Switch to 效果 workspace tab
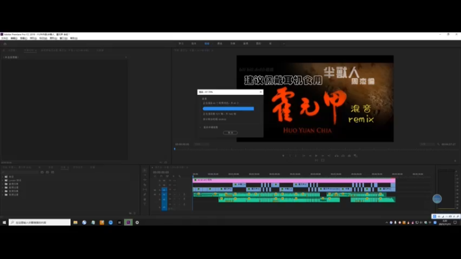 233,44
